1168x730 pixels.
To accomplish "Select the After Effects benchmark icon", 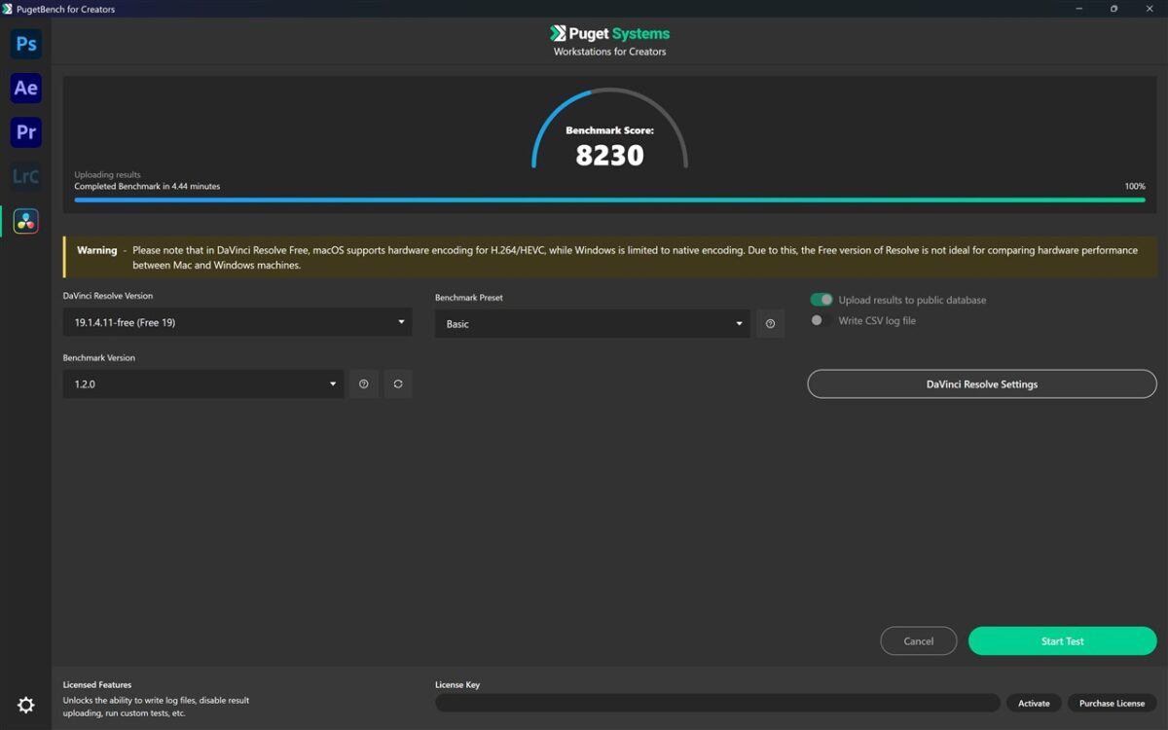I will 26,88.
